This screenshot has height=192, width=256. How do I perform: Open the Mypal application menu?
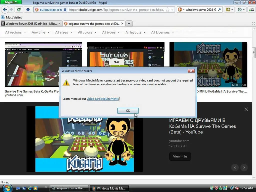[x=11, y=2]
